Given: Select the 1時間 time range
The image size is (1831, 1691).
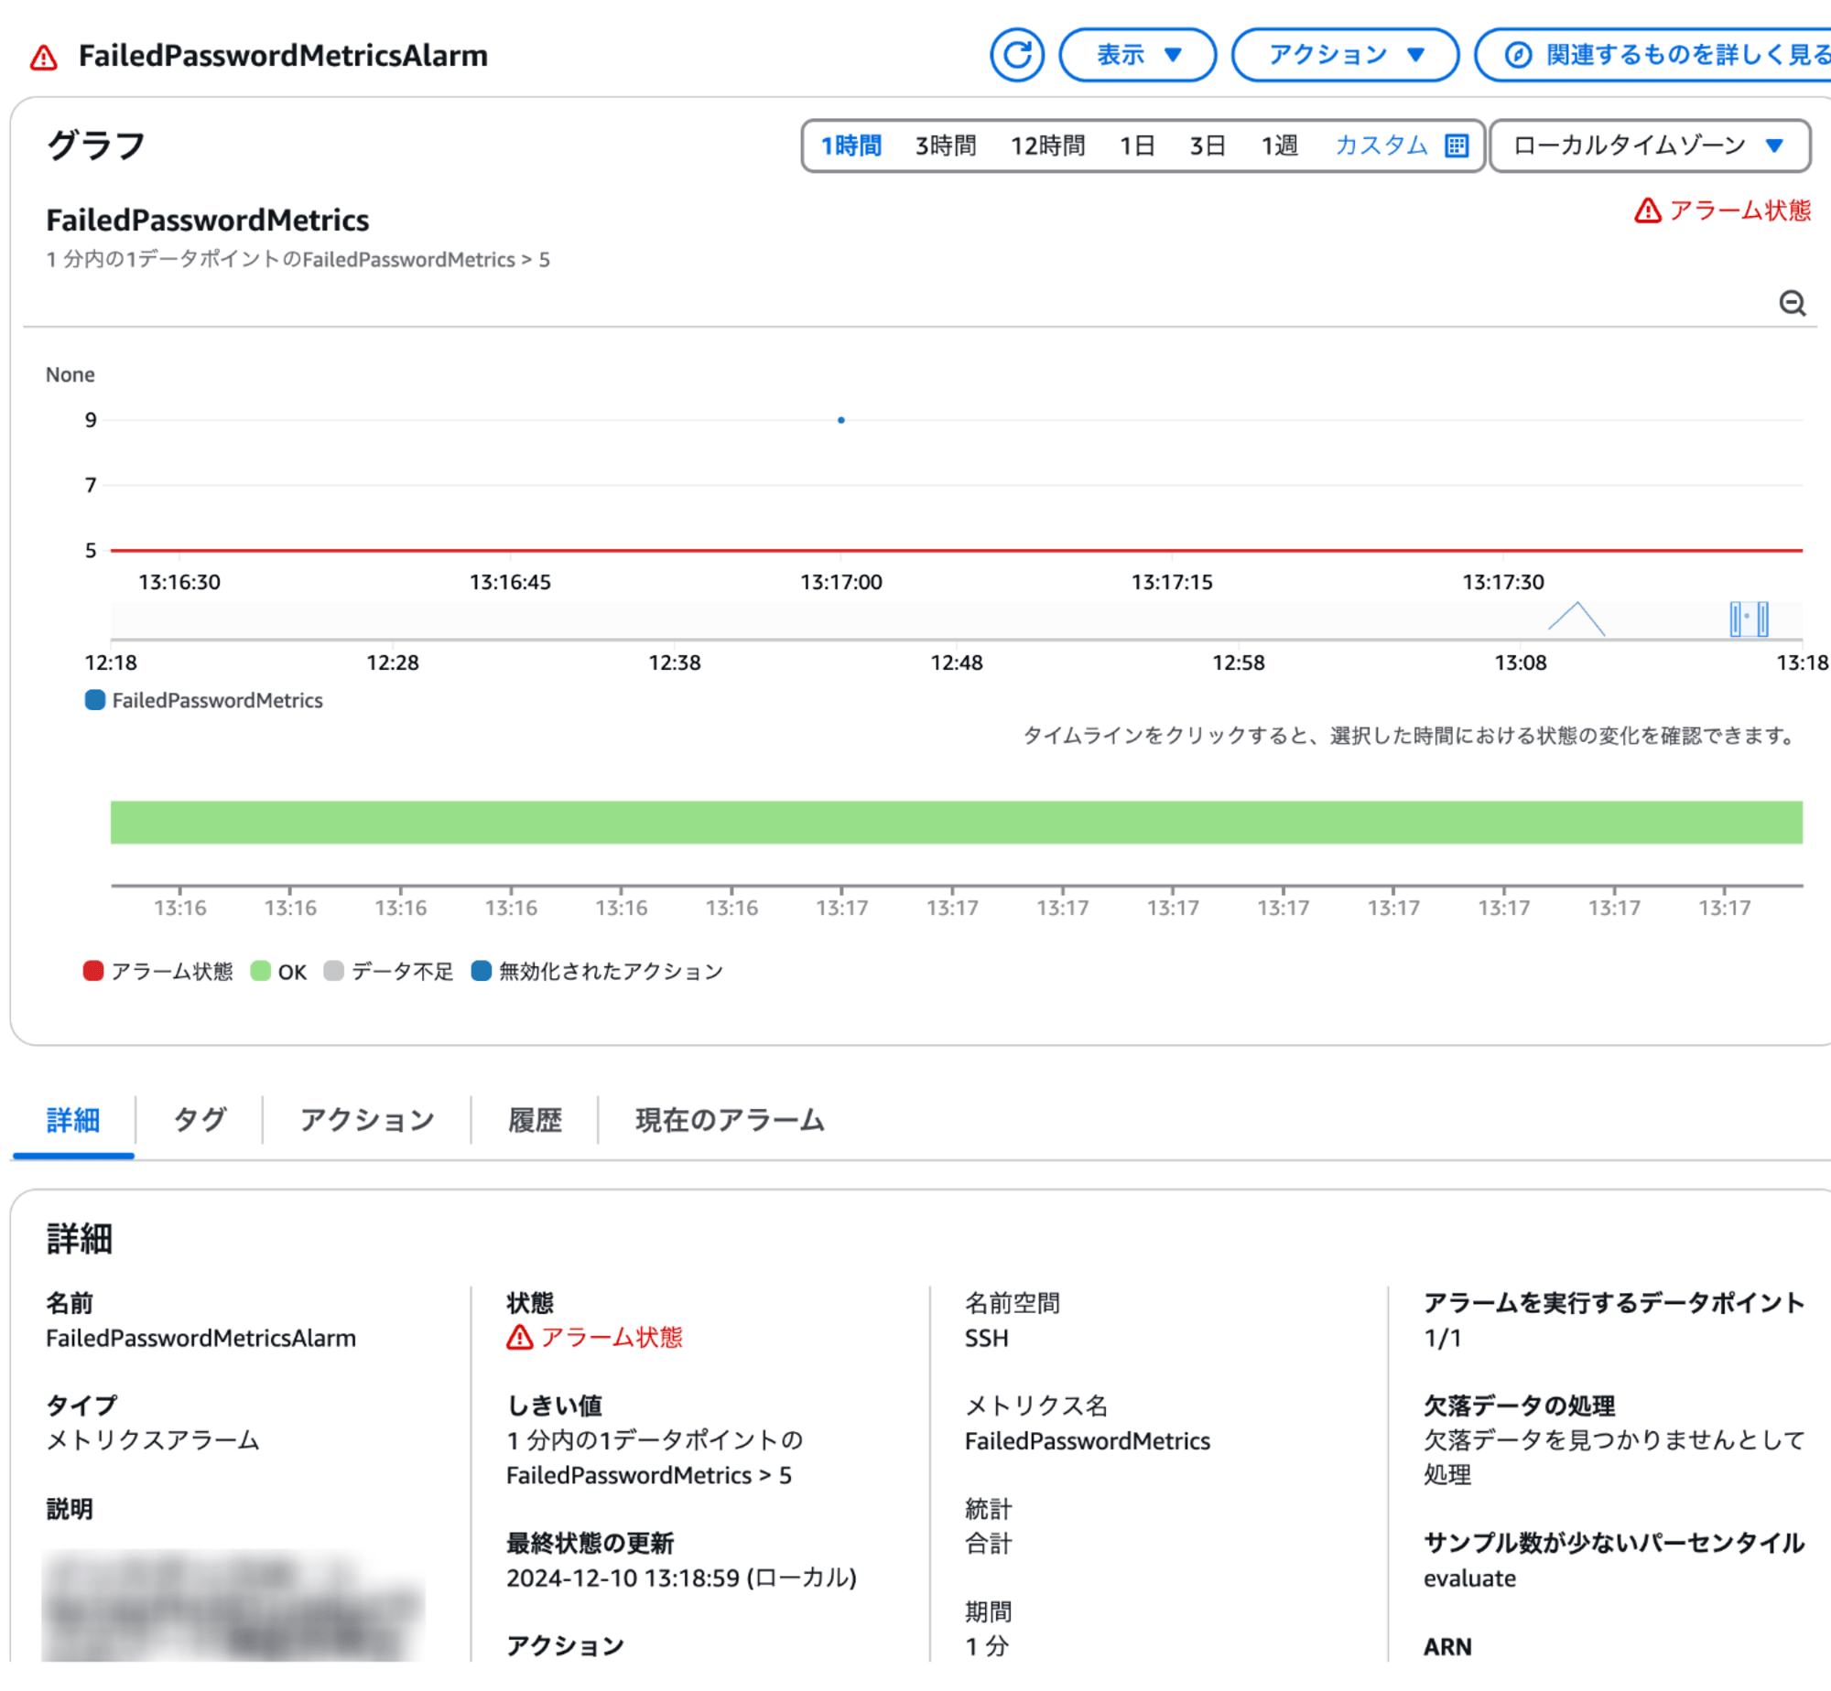Looking at the screenshot, I should point(850,145).
